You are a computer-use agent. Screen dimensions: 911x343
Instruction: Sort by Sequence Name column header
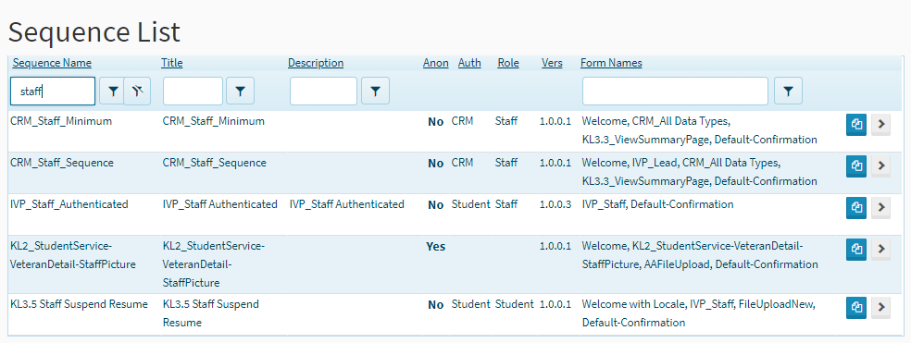coord(52,63)
